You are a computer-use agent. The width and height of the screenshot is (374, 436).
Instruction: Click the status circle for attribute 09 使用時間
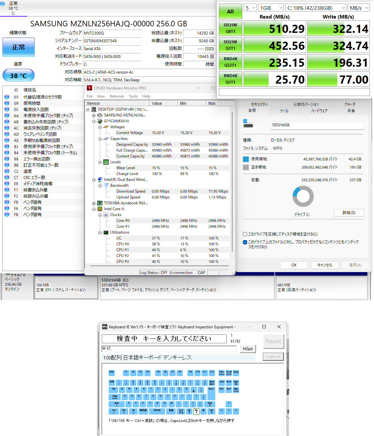click(7, 103)
